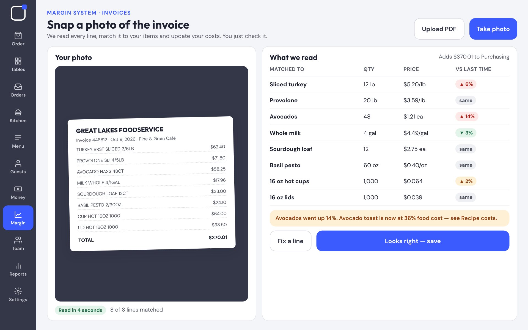Click the $0.039 lids price
The height and width of the screenshot is (330, 528).
point(413,197)
